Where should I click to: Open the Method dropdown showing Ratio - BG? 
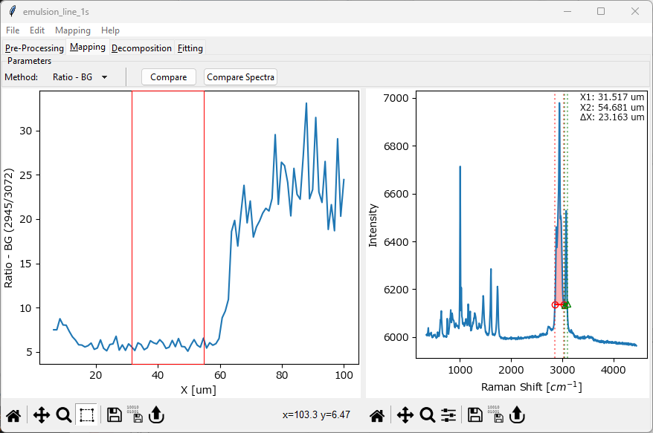pos(80,77)
